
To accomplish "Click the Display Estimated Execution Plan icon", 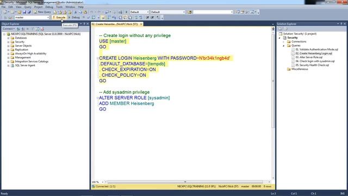I will pyautogui.click(x=94, y=17).
